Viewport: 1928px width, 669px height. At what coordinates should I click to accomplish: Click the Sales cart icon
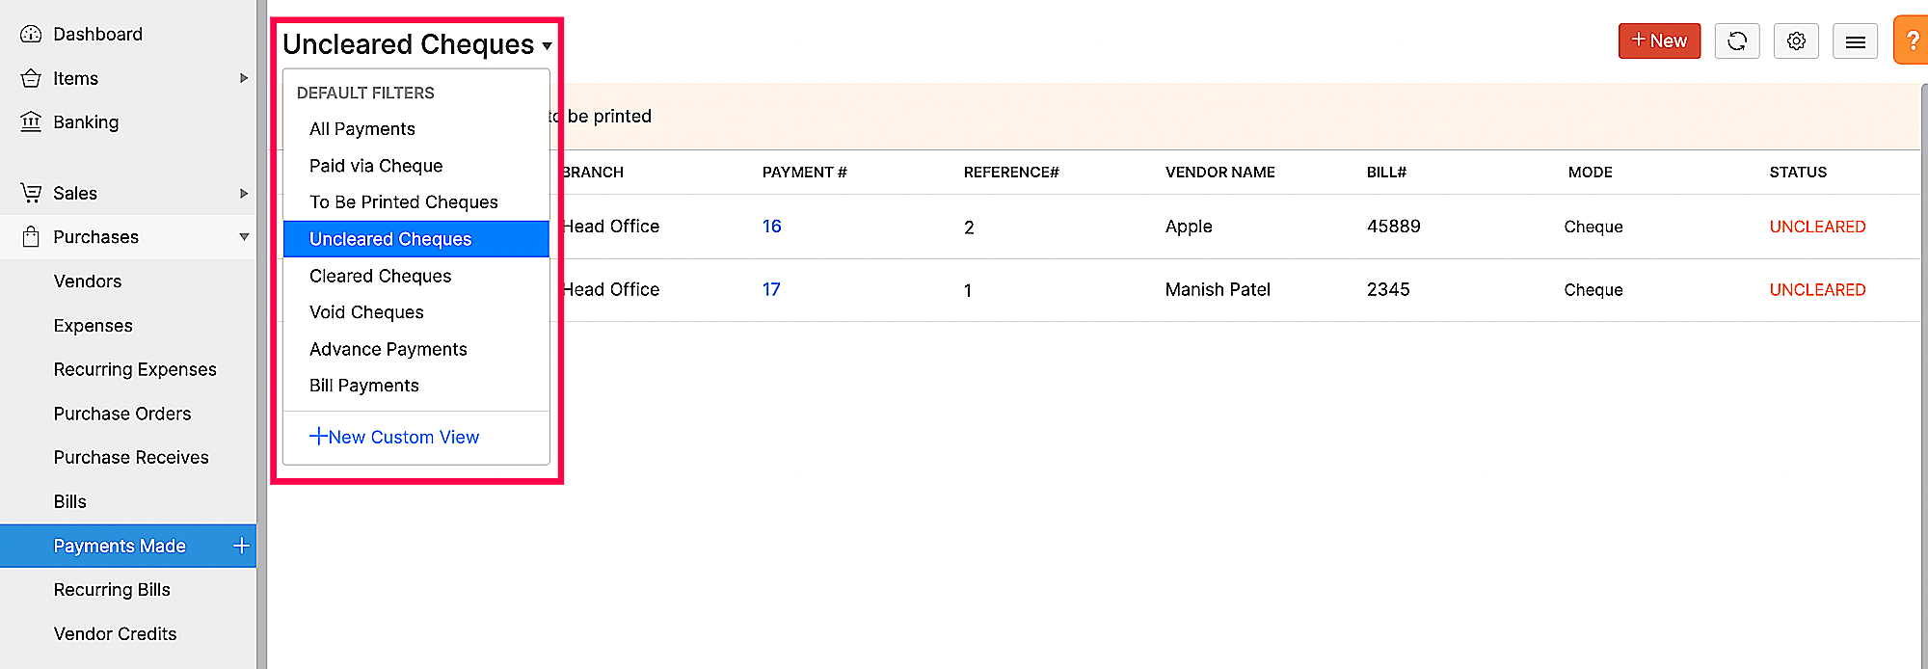coord(31,193)
